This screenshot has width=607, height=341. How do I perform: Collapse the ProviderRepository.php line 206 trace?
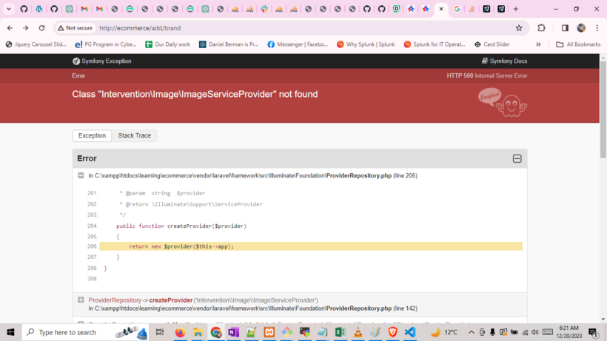tap(81, 175)
